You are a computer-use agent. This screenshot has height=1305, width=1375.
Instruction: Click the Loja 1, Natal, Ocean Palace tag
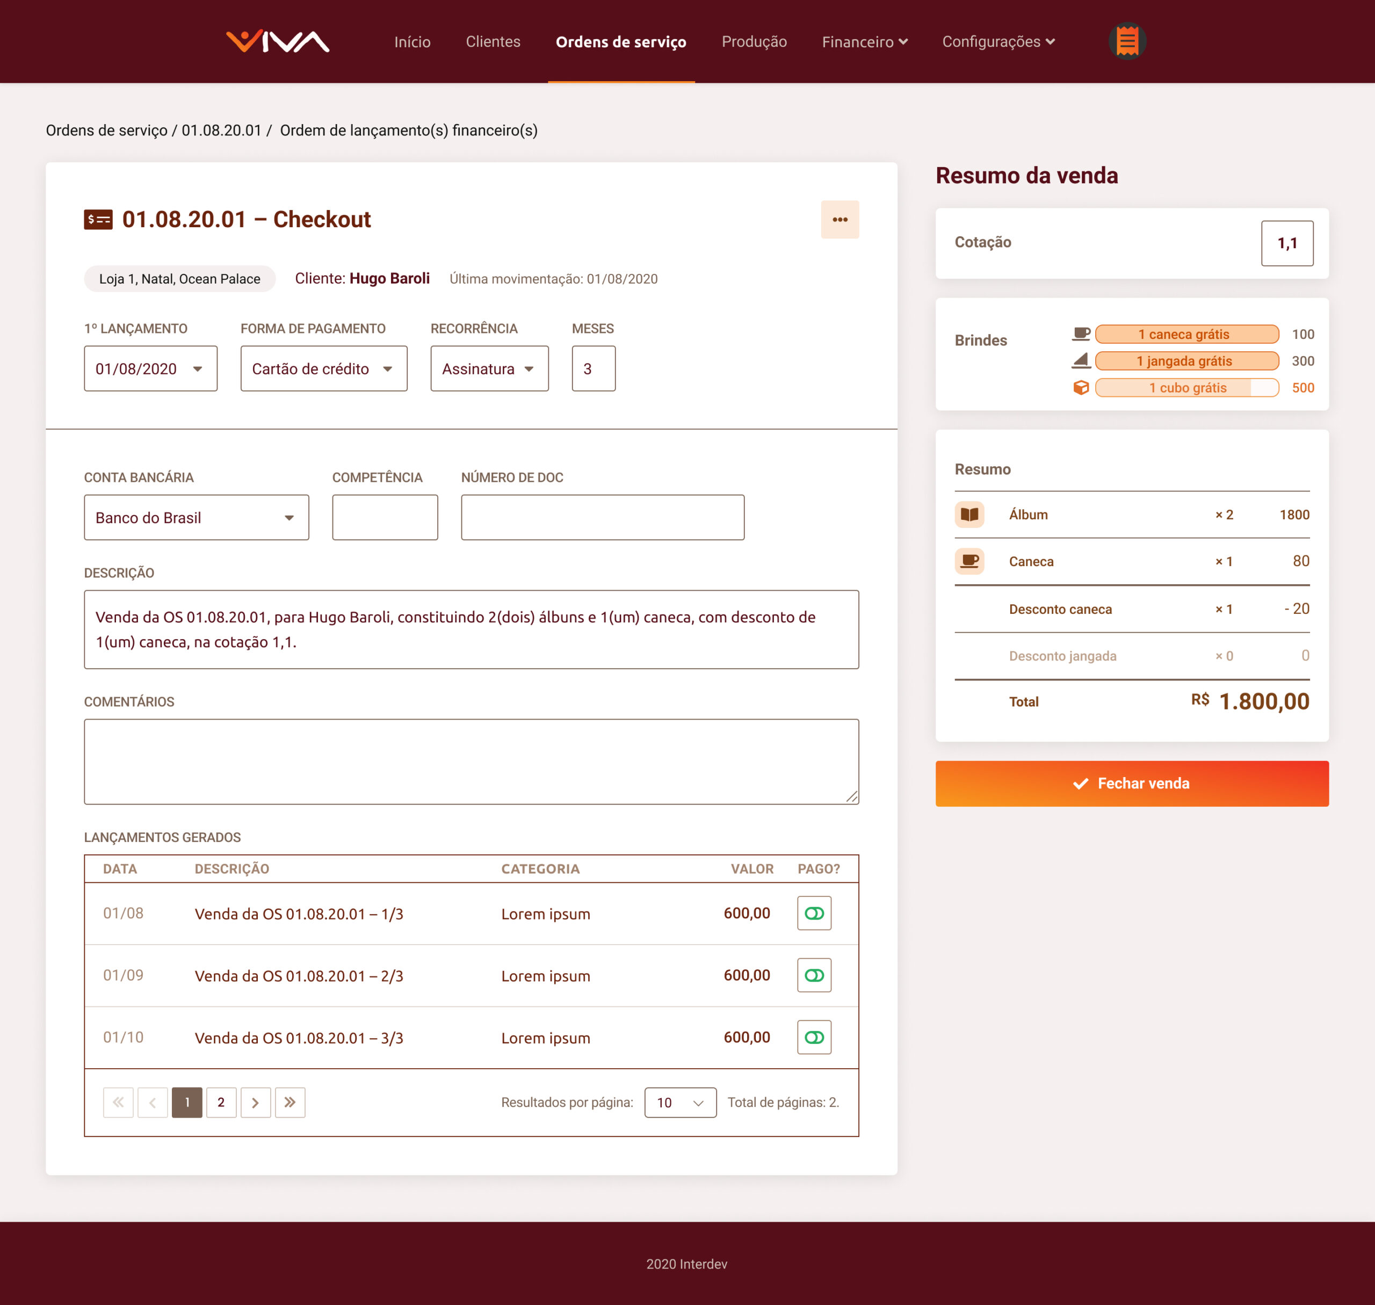[180, 279]
